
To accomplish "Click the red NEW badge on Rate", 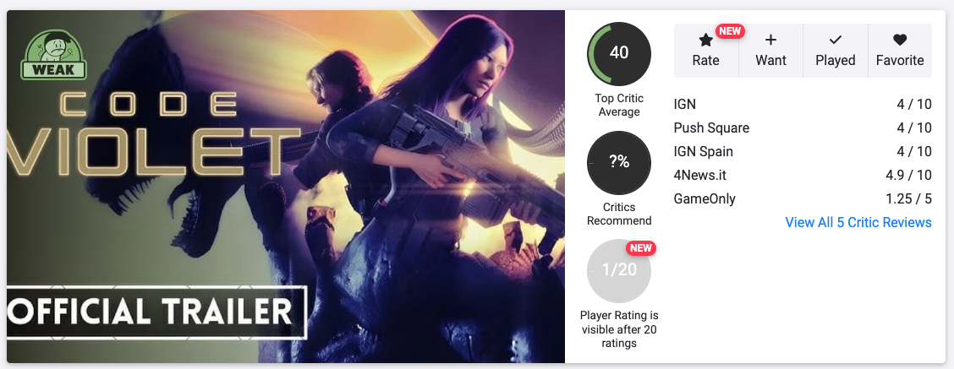I will 730,31.
